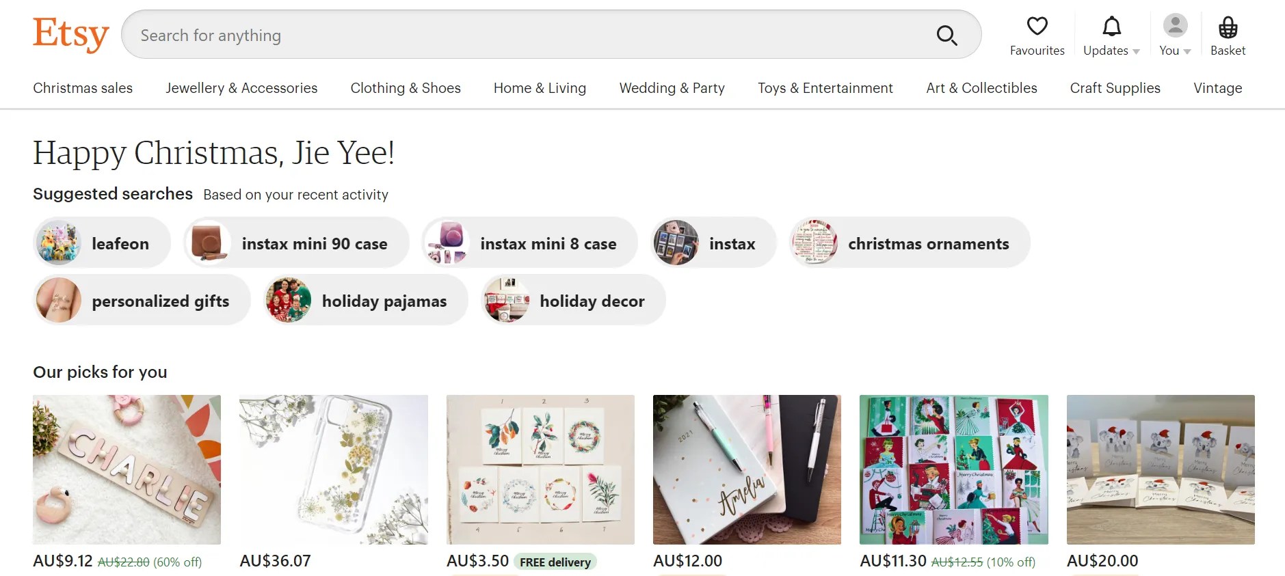The width and height of the screenshot is (1285, 576).
Task: Expand the dropdown arrow next to You
Action: click(1188, 51)
